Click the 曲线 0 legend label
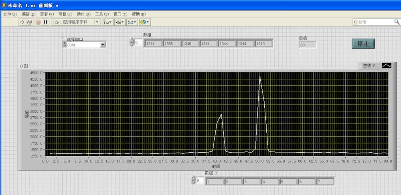Screen dimensions: 401x195 pos(369,66)
